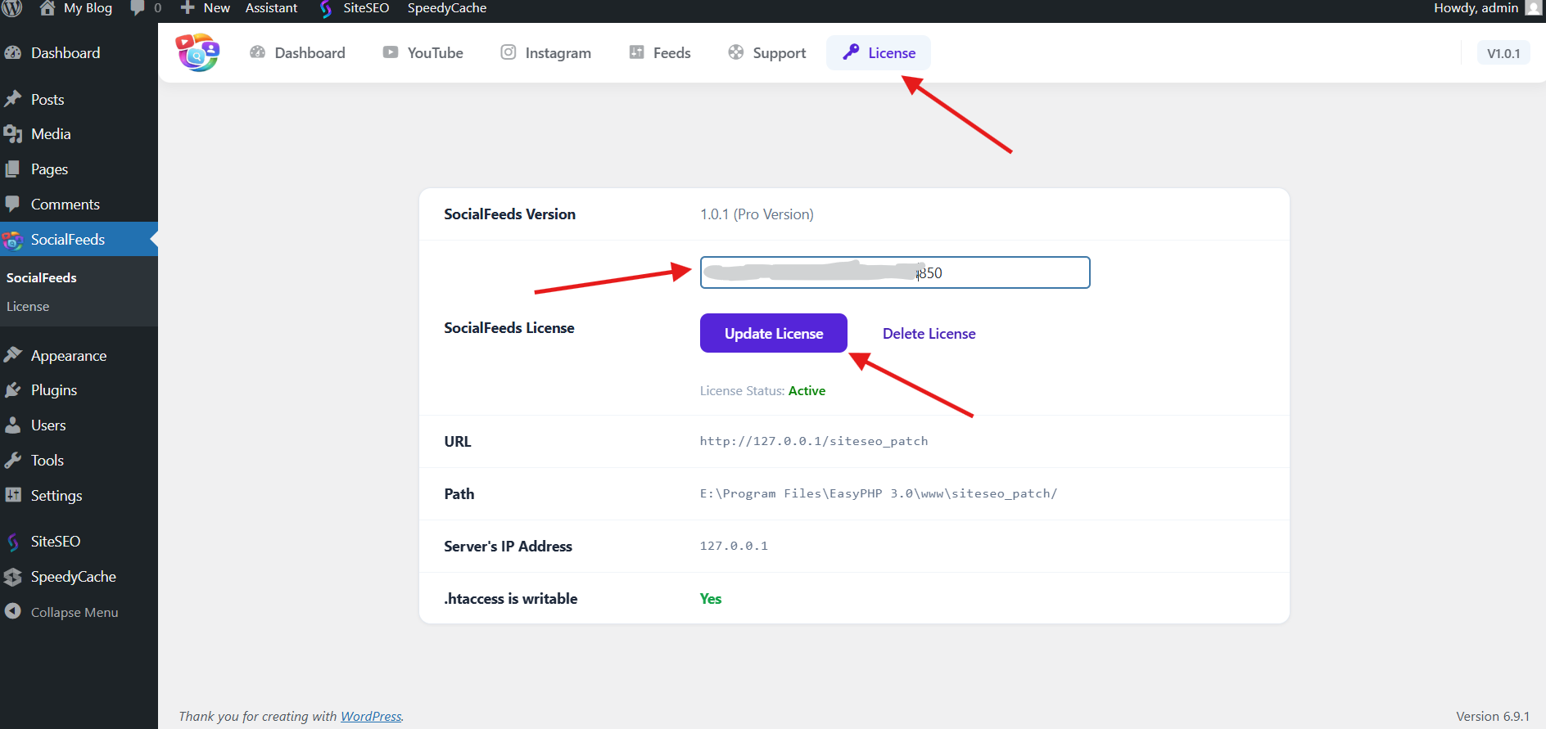
Task: Click the Path value text
Action: coord(879,493)
